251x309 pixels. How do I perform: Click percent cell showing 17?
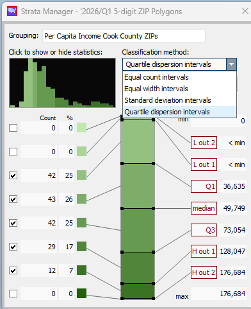pos(67,247)
